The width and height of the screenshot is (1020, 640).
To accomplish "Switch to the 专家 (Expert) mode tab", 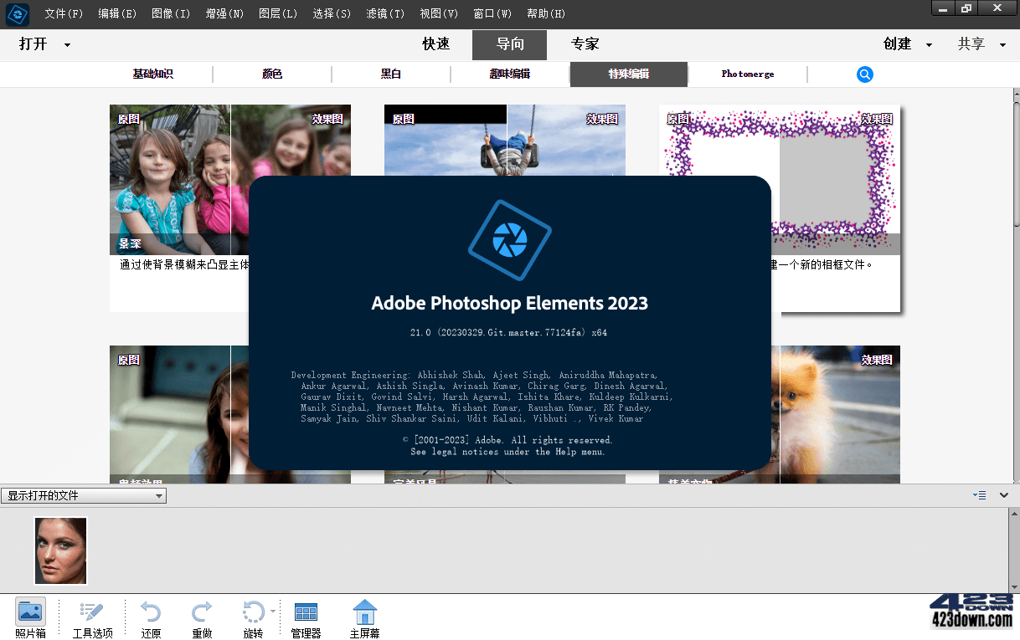I will (x=584, y=44).
